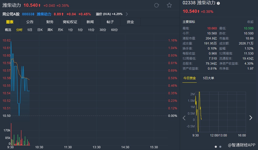
Task: Expand the 溢价(H/A) chevron arrow
Action: coord(127,14)
